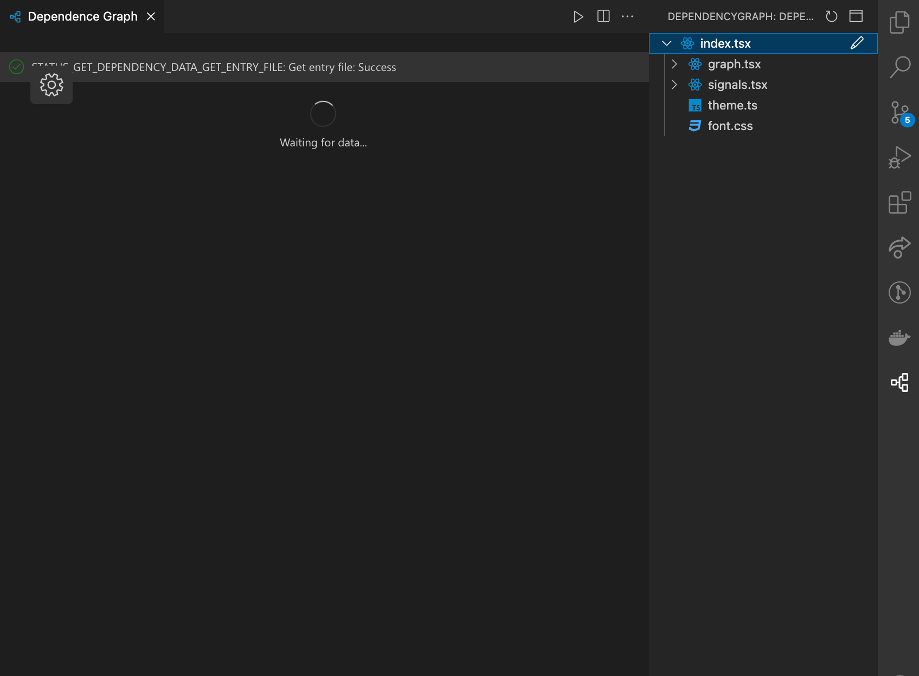Open the Dependency Graph icon in the activity bar
The image size is (919, 676).
899,382
